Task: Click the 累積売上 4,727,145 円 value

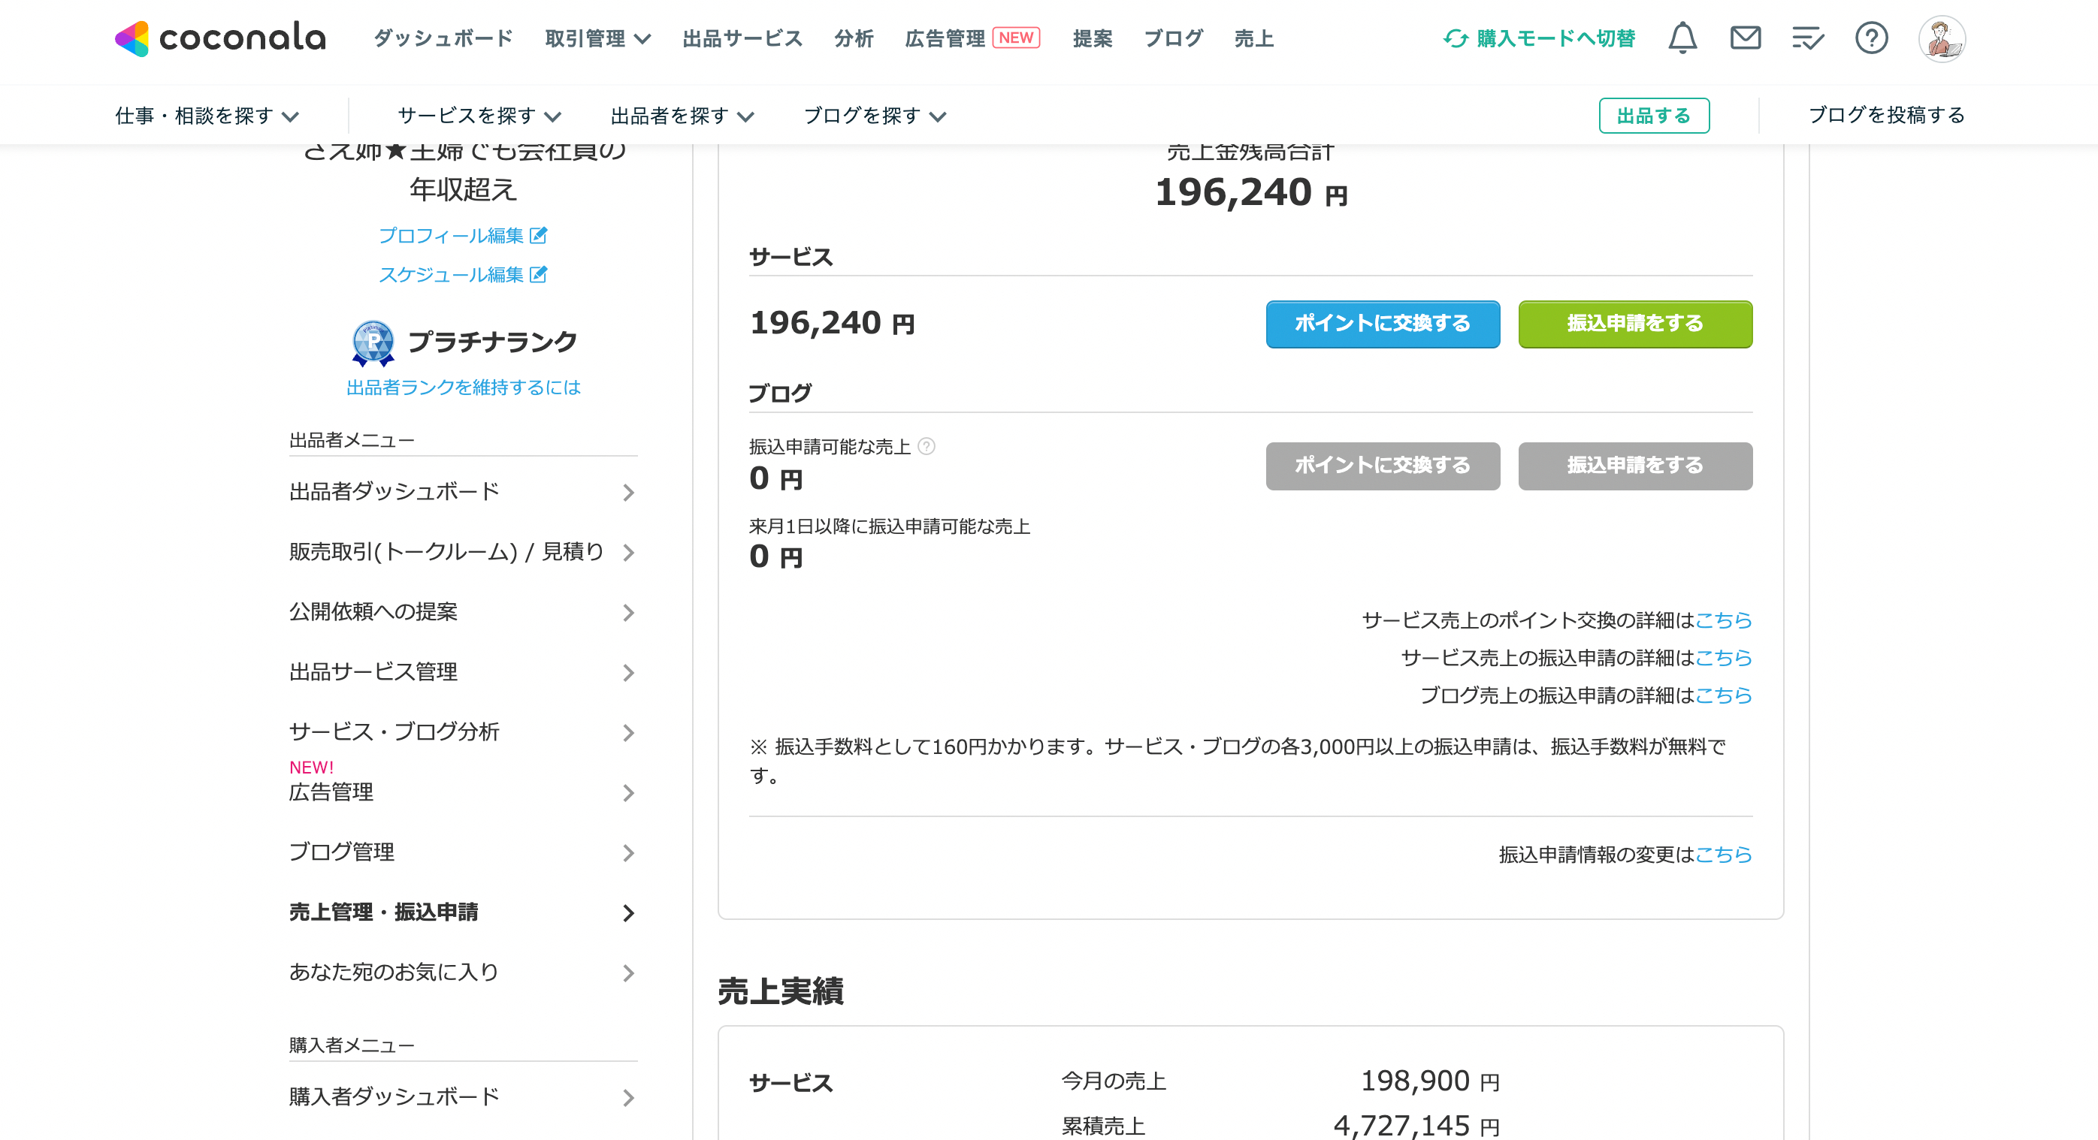Action: [1416, 1126]
